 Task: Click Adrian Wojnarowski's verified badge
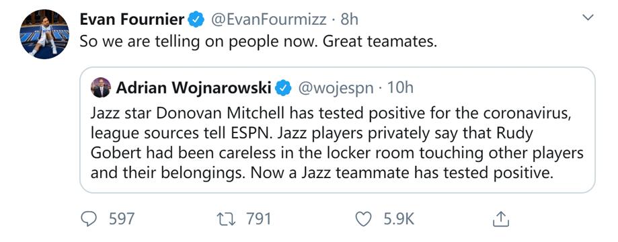point(283,88)
